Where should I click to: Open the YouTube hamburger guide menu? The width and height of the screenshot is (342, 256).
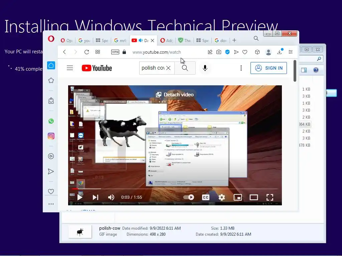70,68
